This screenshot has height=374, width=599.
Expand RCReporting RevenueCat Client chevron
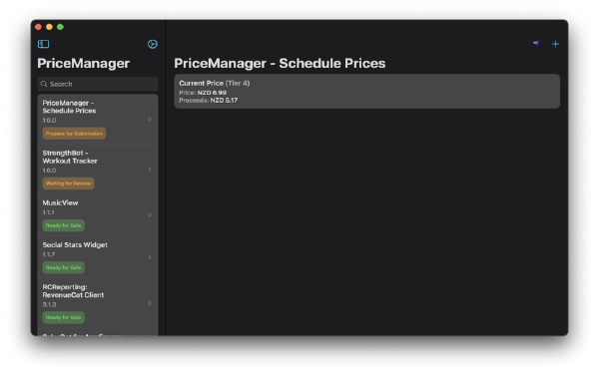pyautogui.click(x=150, y=303)
